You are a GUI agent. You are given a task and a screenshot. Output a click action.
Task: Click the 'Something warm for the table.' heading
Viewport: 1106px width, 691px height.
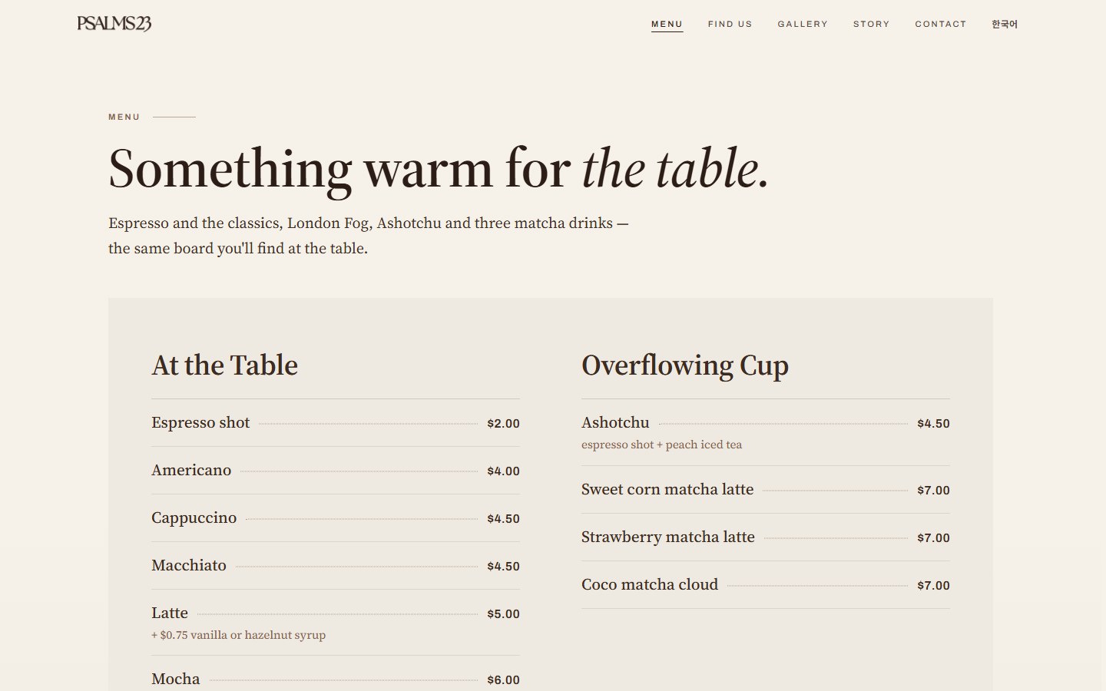pyautogui.click(x=439, y=168)
